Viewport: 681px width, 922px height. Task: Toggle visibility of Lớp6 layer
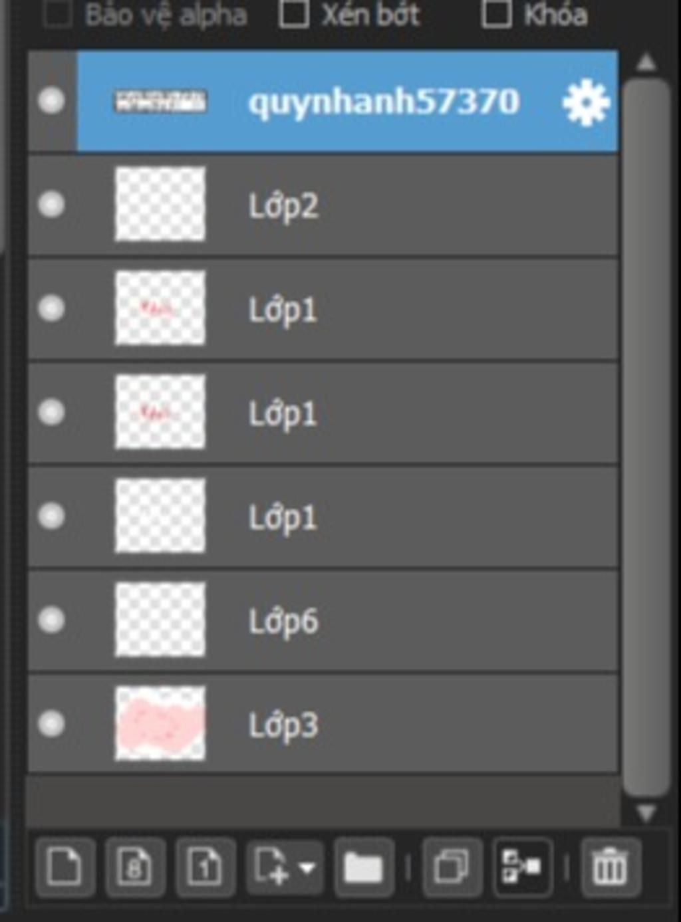click(51, 620)
